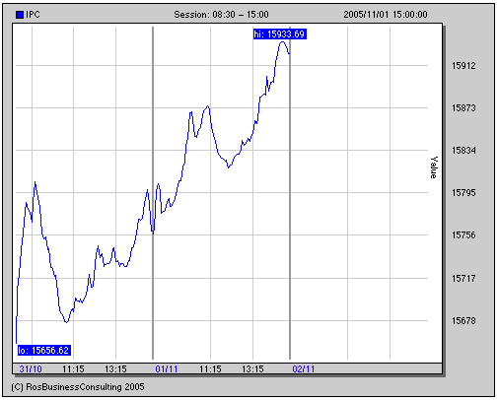The image size is (499, 400).
Task: Click the second 11:15 time label
Action: pos(210,369)
